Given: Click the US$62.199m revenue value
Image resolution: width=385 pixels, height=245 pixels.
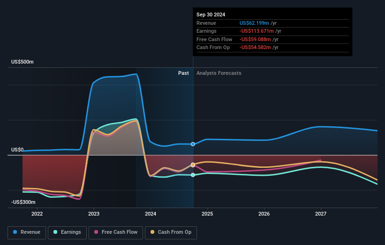Looking at the screenshot, I should pyautogui.click(x=254, y=23).
